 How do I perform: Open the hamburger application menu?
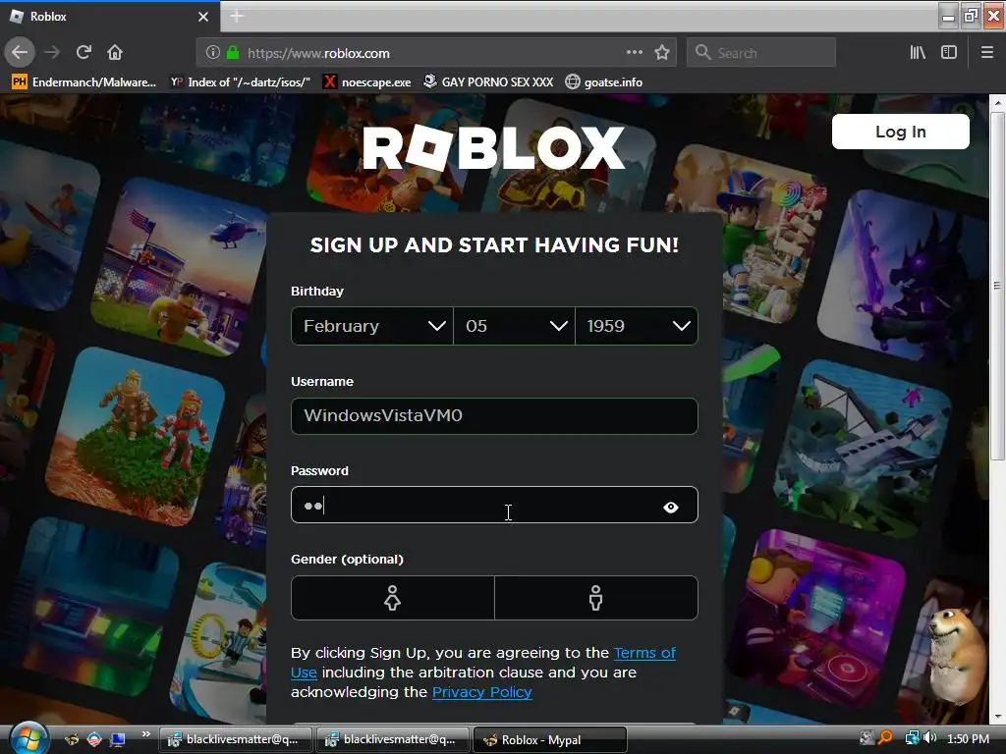point(986,53)
